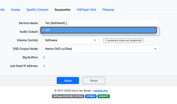Open the Volume Control dropdown
This screenshot has width=177, height=104.
pos(71,40)
